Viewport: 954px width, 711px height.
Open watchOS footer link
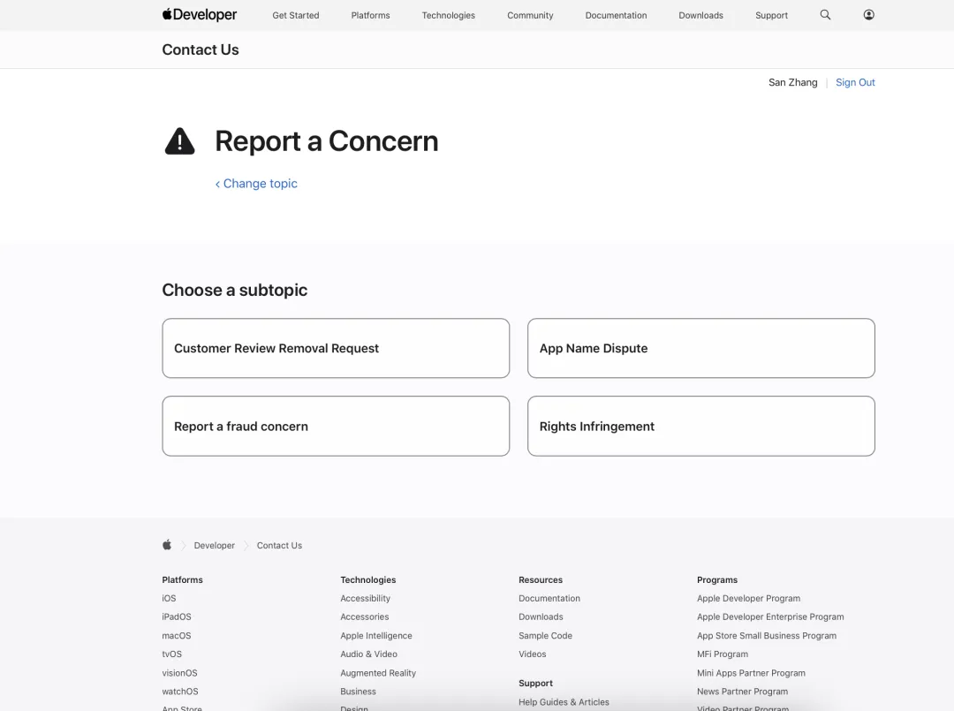(180, 692)
